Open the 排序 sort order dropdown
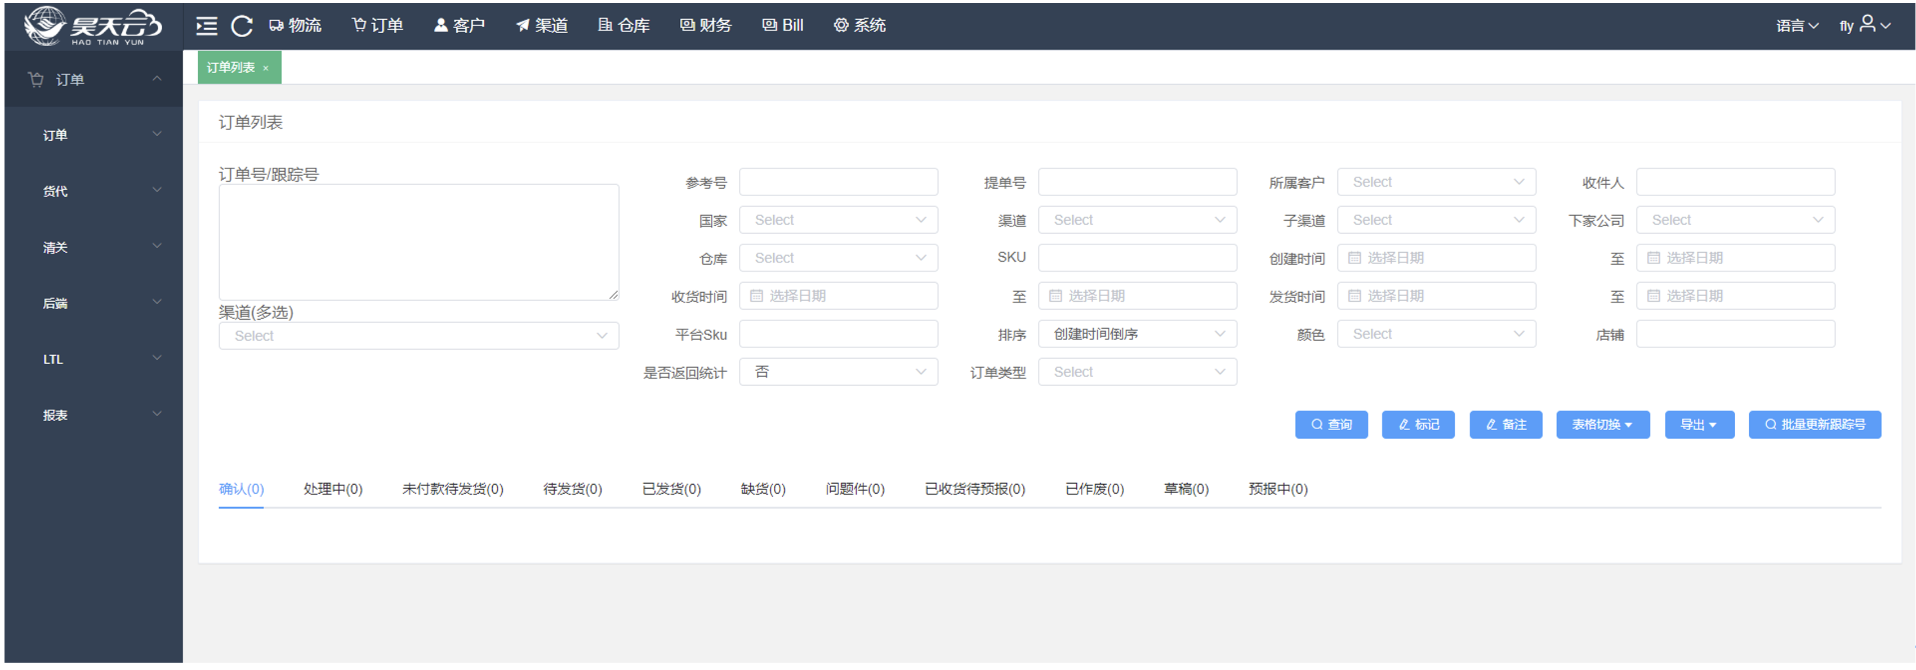 click(1137, 334)
